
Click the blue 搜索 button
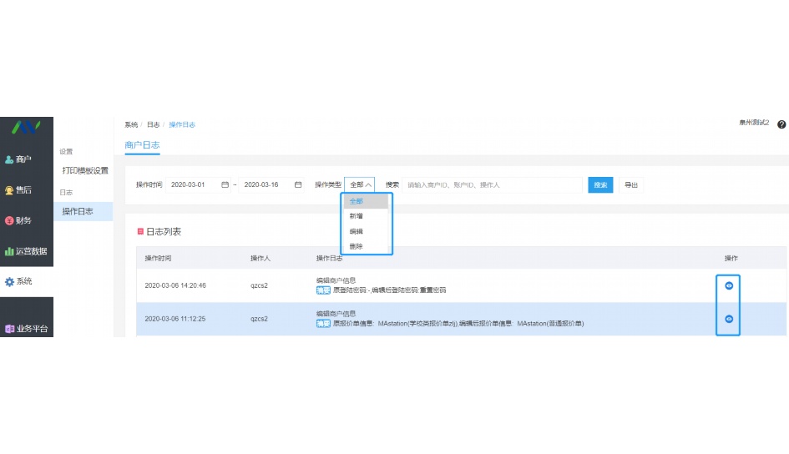click(600, 184)
